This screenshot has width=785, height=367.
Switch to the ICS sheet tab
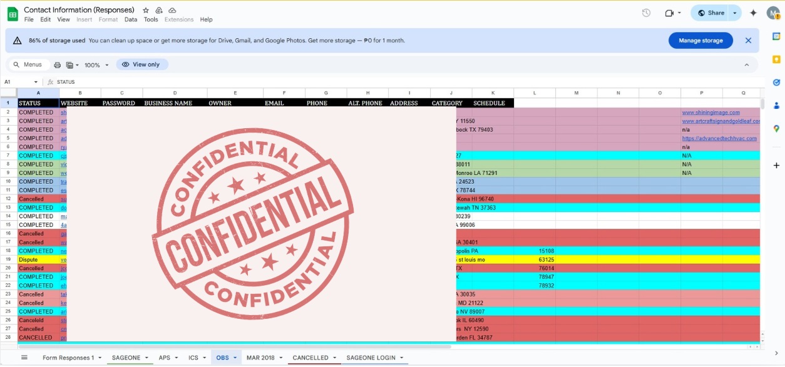point(193,358)
